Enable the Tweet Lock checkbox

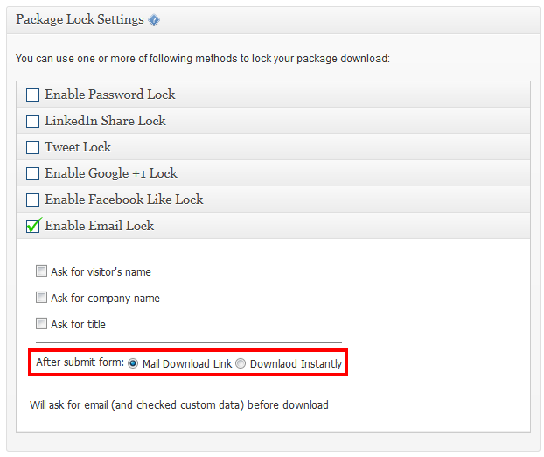click(x=32, y=147)
